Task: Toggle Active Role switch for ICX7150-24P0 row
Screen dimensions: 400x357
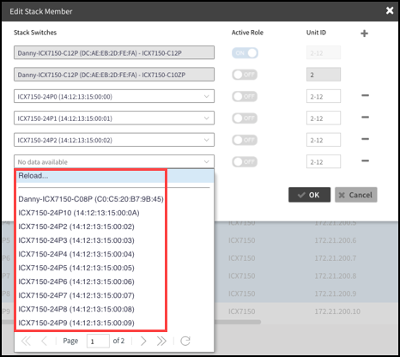Action: click(245, 96)
